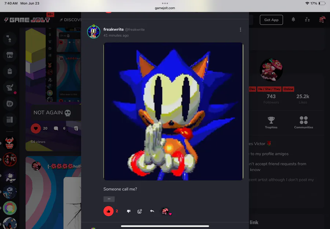Click the freakwrite username link

click(113, 29)
